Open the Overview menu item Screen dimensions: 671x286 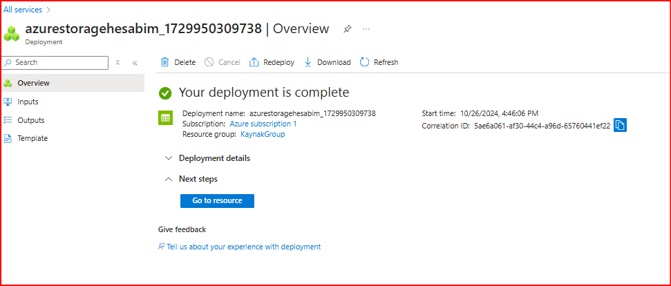[33, 83]
